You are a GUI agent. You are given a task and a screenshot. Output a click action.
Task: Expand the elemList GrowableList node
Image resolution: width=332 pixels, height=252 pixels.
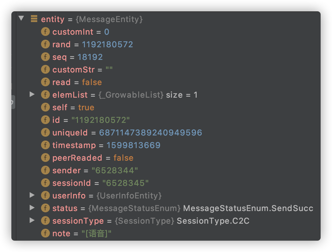[32, 94]
